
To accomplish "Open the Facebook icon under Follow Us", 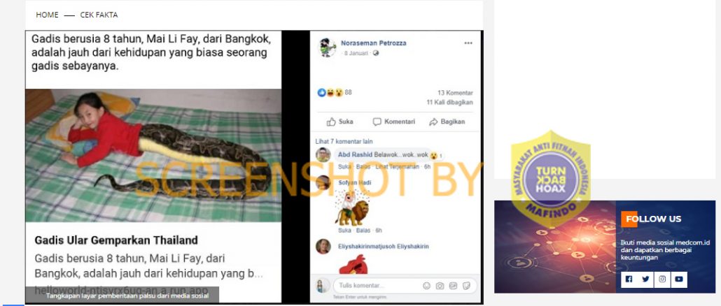I will [x=629, y=279].
